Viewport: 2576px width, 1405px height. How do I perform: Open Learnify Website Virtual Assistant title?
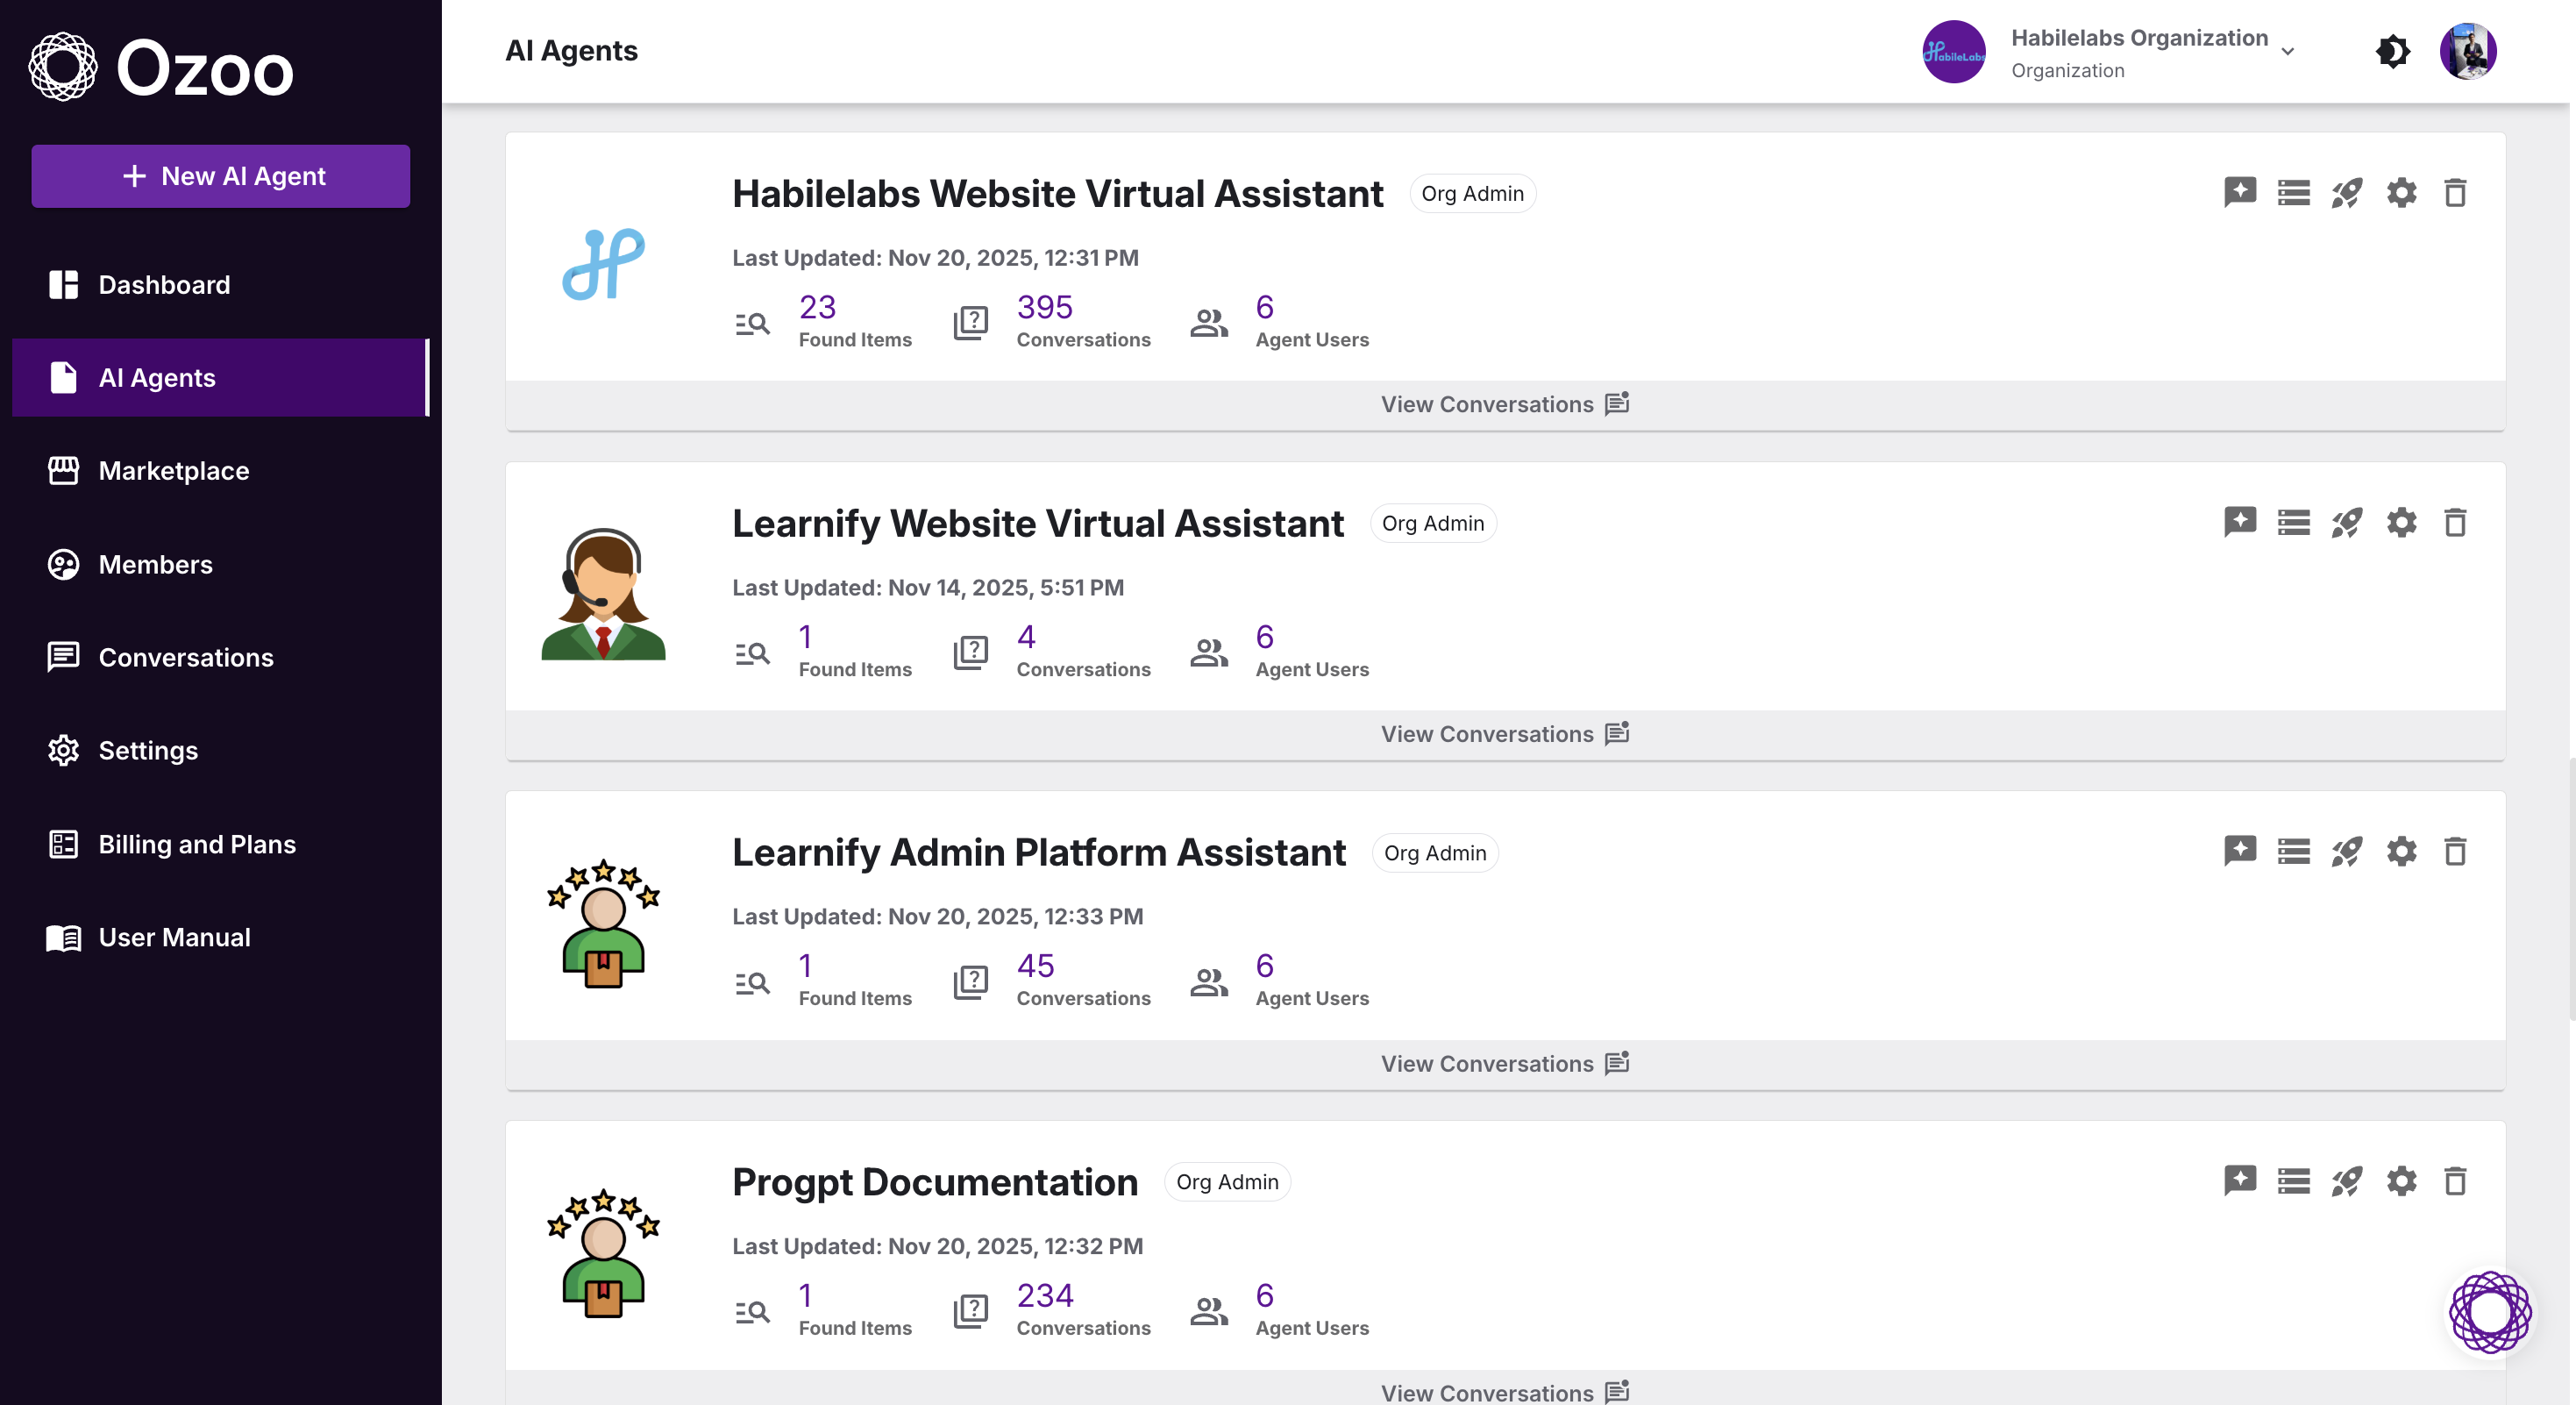coord(1038,524)
